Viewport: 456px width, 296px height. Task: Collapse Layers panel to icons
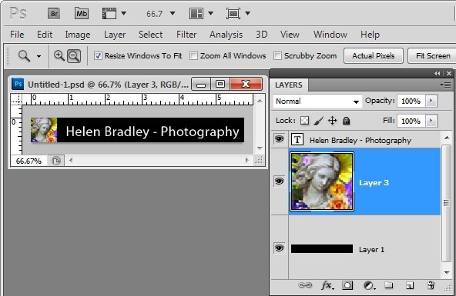tap(437, 73)
